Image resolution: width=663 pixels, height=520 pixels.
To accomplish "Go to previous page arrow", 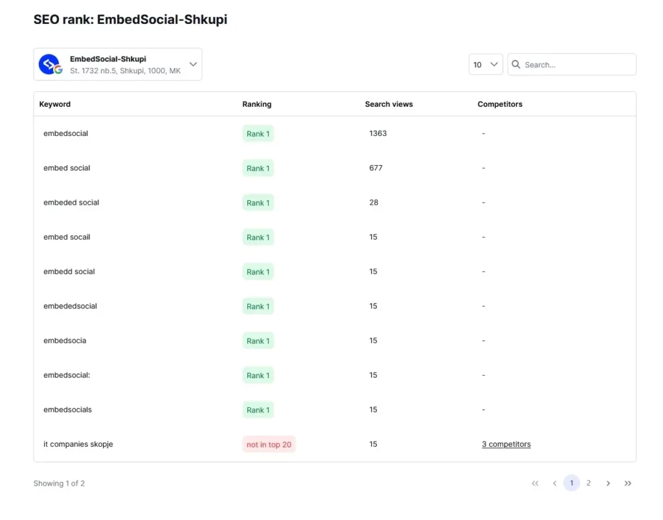I will coord(554,483).
